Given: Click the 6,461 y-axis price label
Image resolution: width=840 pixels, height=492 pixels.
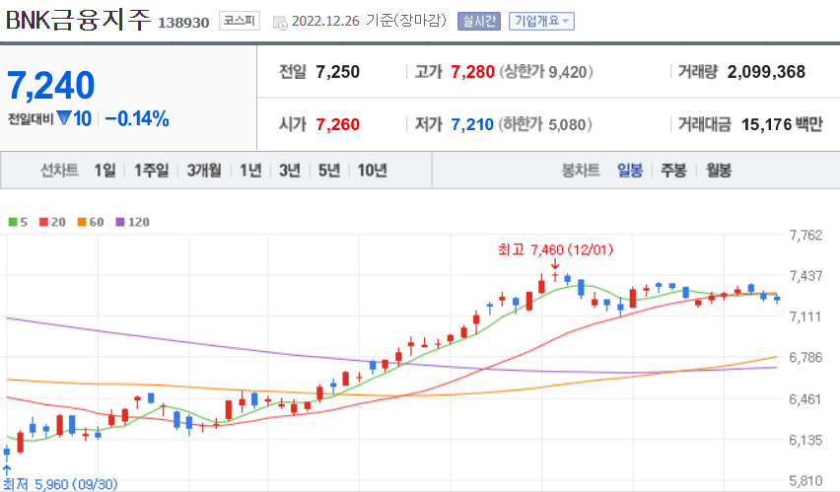Looking at the screenshot, I should [805, 399].
